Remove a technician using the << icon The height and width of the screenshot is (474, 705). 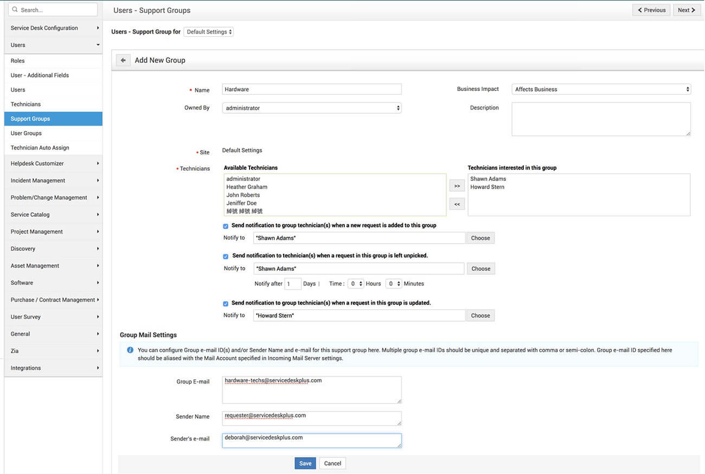457,204
